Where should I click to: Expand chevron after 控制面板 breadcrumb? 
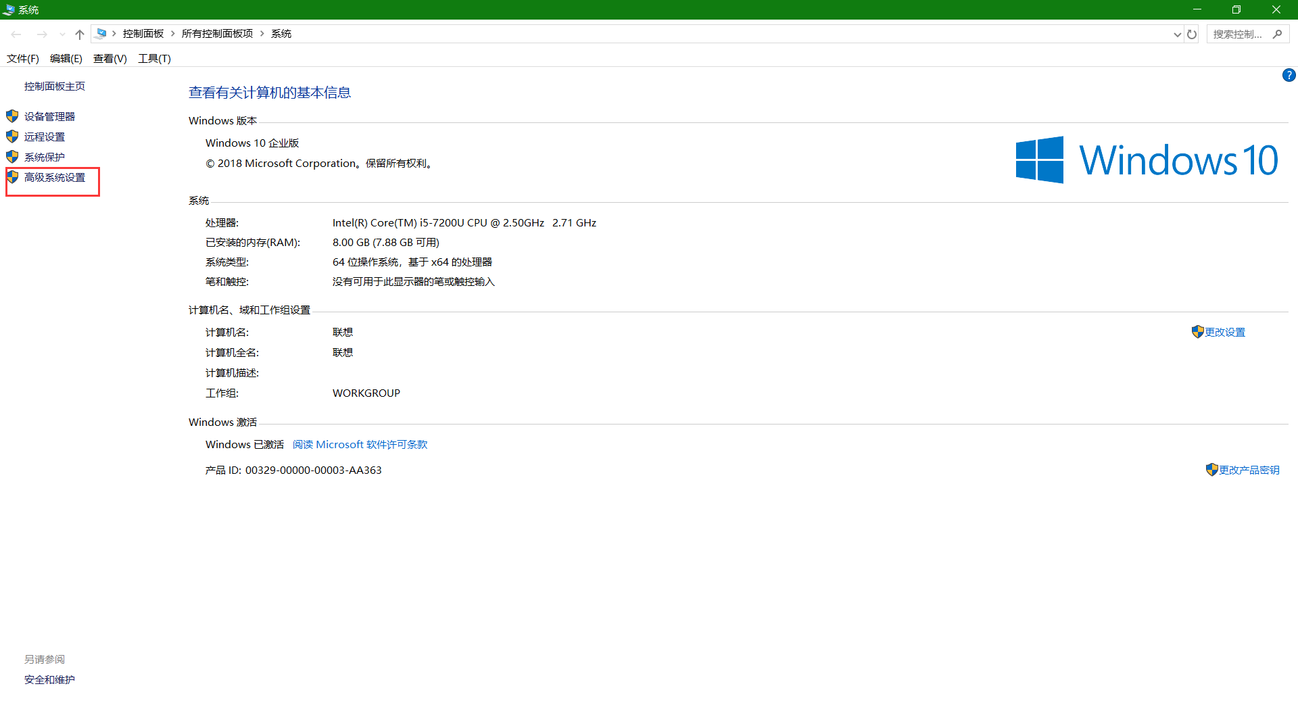point(173,33)
